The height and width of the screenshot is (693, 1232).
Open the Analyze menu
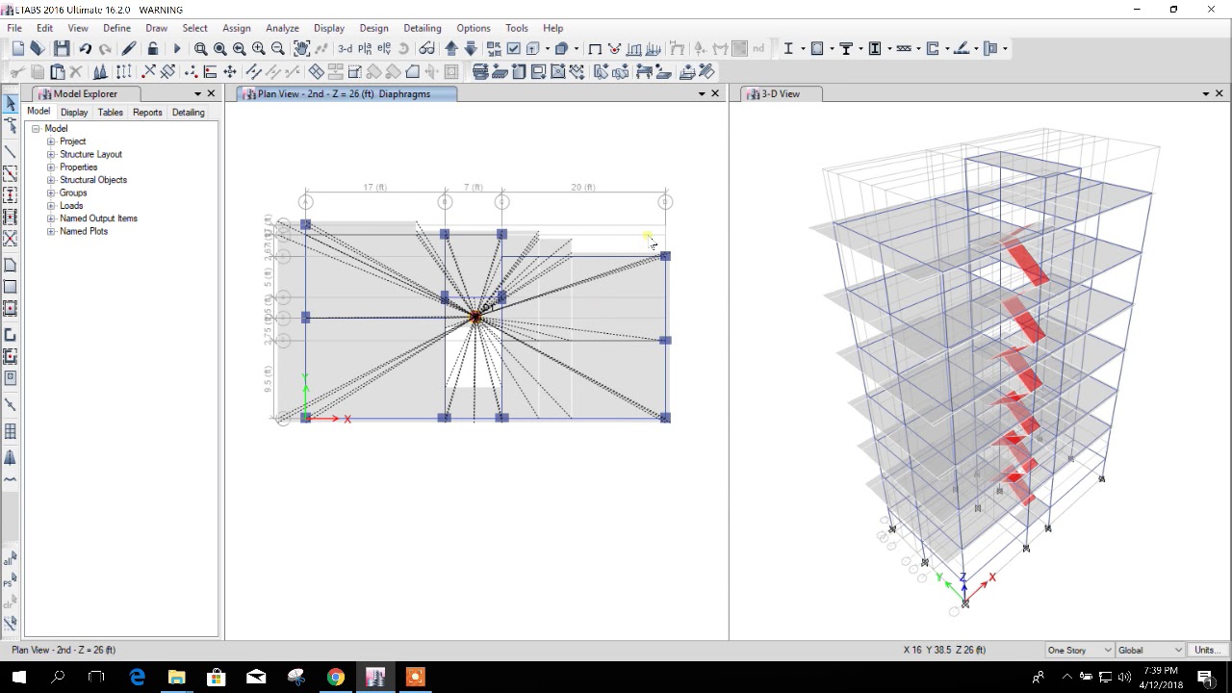coord(282,28)
